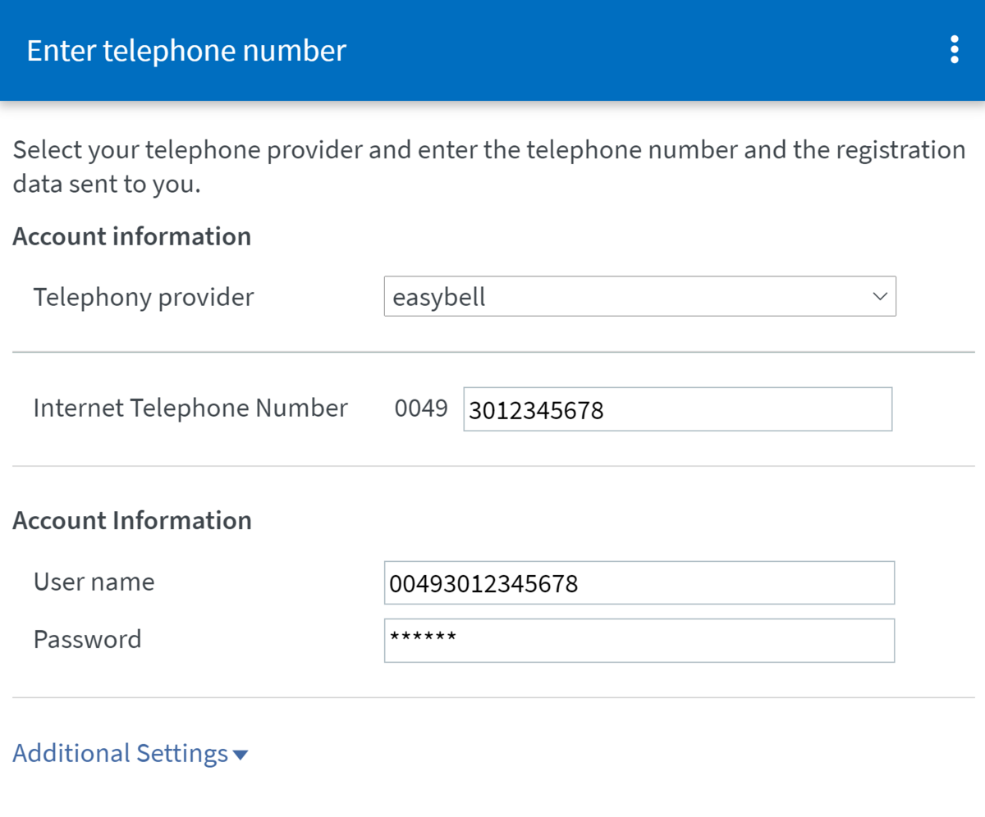985x817 pixels.
Task: Click the 3012345678 number value
Action: 536,410
